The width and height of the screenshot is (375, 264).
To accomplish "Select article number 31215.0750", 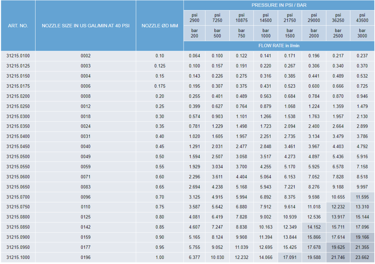I will click(18, 207).
